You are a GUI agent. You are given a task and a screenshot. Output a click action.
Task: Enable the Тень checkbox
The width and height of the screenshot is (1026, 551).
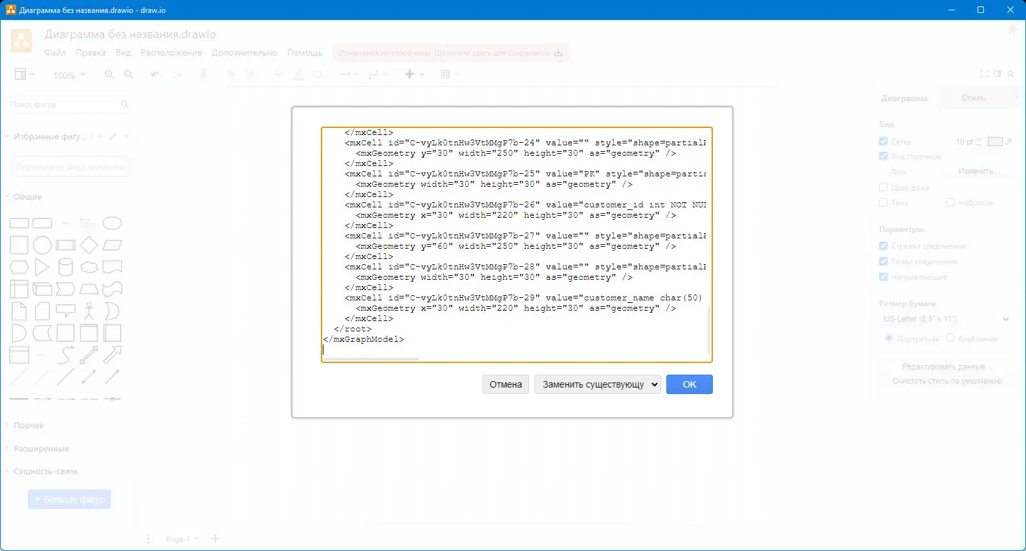point(883,203)
